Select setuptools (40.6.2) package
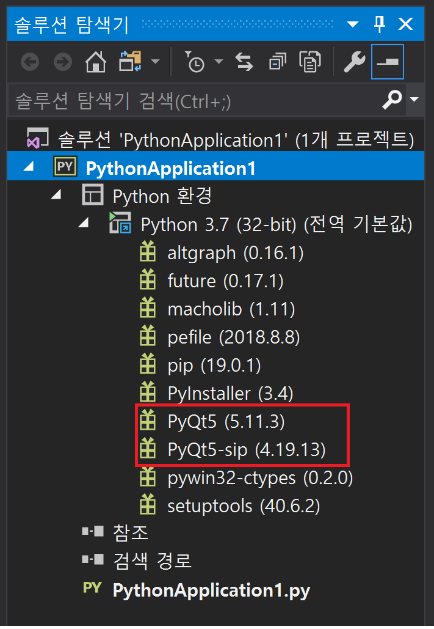 tap(244, 506)
